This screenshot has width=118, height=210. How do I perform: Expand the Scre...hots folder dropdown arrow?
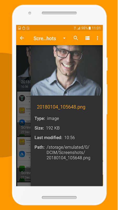click(64, 38)
